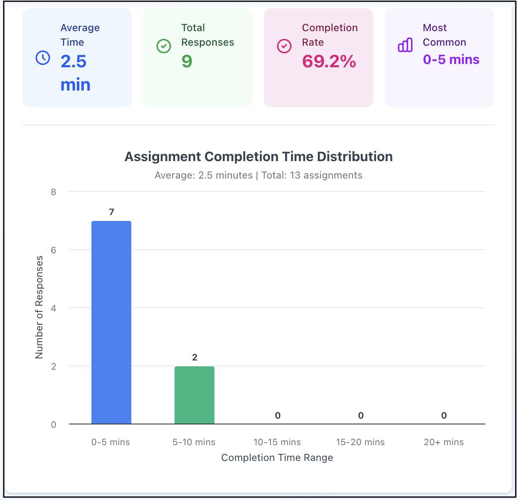
Task: Select the 15-20 mins axis label
Action: pyautogui.click(x=360, y=442)
